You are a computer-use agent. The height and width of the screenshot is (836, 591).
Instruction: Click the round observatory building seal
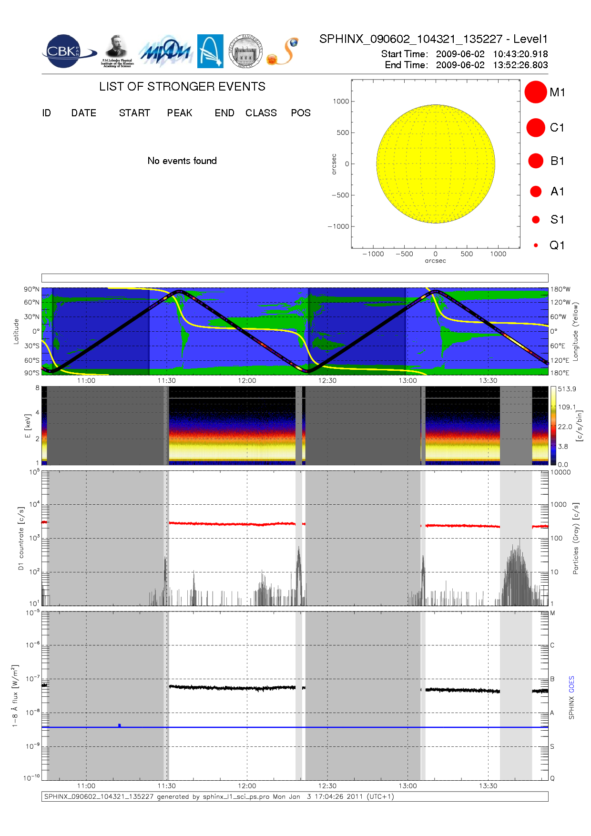(x=245, y=51)
